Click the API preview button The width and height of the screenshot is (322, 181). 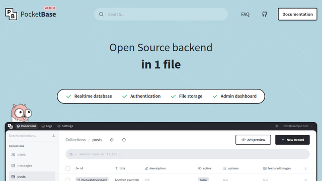pyautogui.click(x=253, y=140)
